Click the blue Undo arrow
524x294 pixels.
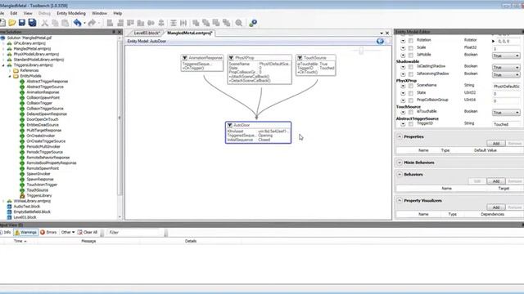point(78,23)
